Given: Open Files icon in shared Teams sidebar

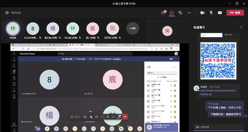Looking at the screenshot, I should pyautogui.click(x=14, y=96).
